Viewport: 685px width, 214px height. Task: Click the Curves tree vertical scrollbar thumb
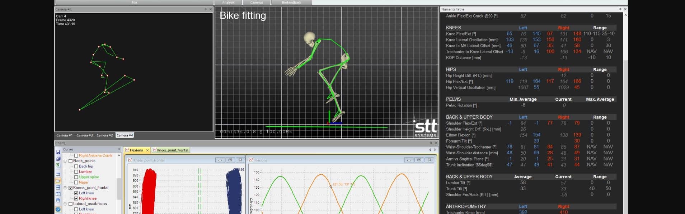pos(119,189)
